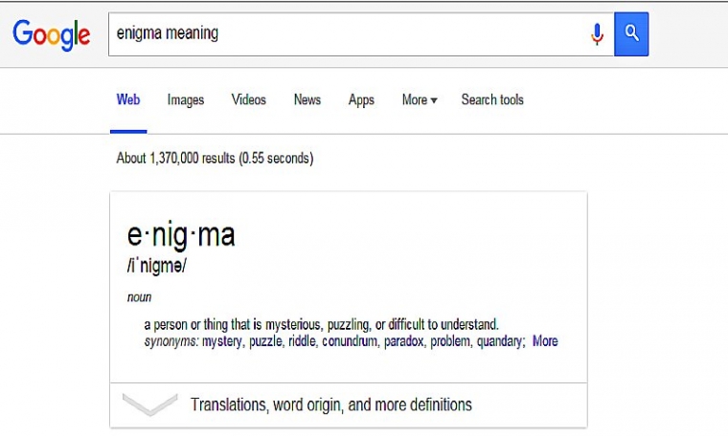This screenshot has height=436, width=728.
Task: Click the blue magnifier search button
Action: click(631, 34)
